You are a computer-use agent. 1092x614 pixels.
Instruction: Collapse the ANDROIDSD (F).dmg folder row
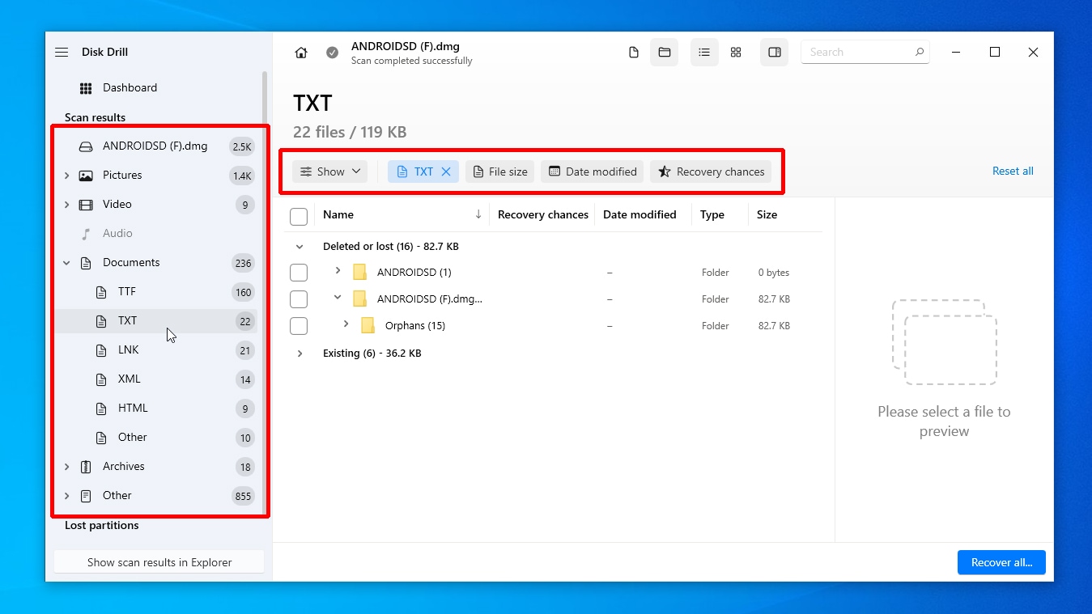click(338, 299)
